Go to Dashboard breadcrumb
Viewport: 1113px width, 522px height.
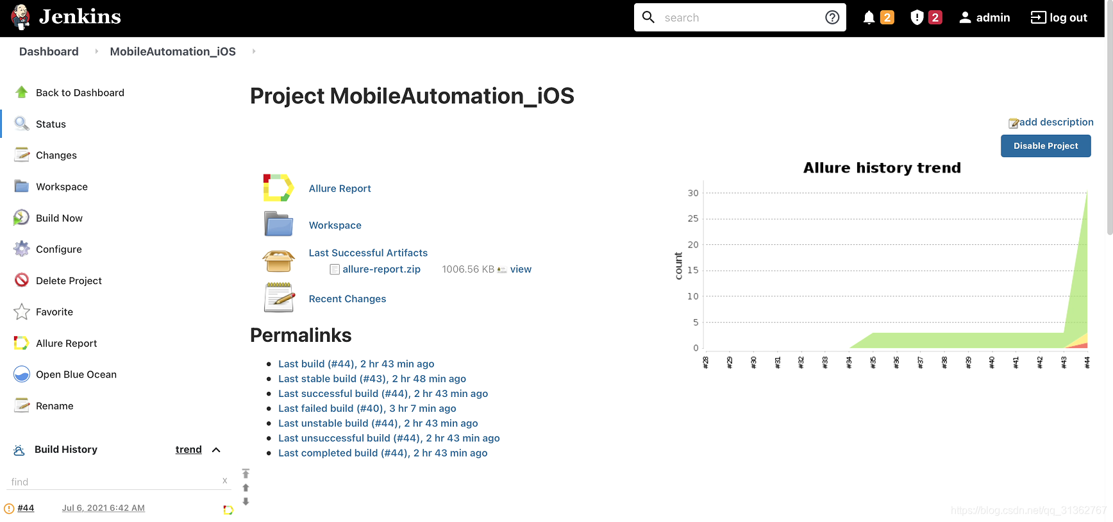pyautogui.click(x=49, y=51)
